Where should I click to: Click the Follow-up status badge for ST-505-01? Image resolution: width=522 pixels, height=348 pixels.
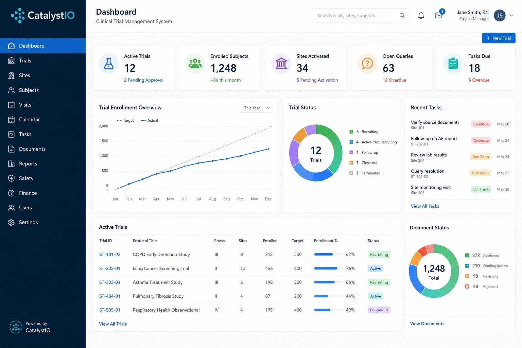pos(379,310)
